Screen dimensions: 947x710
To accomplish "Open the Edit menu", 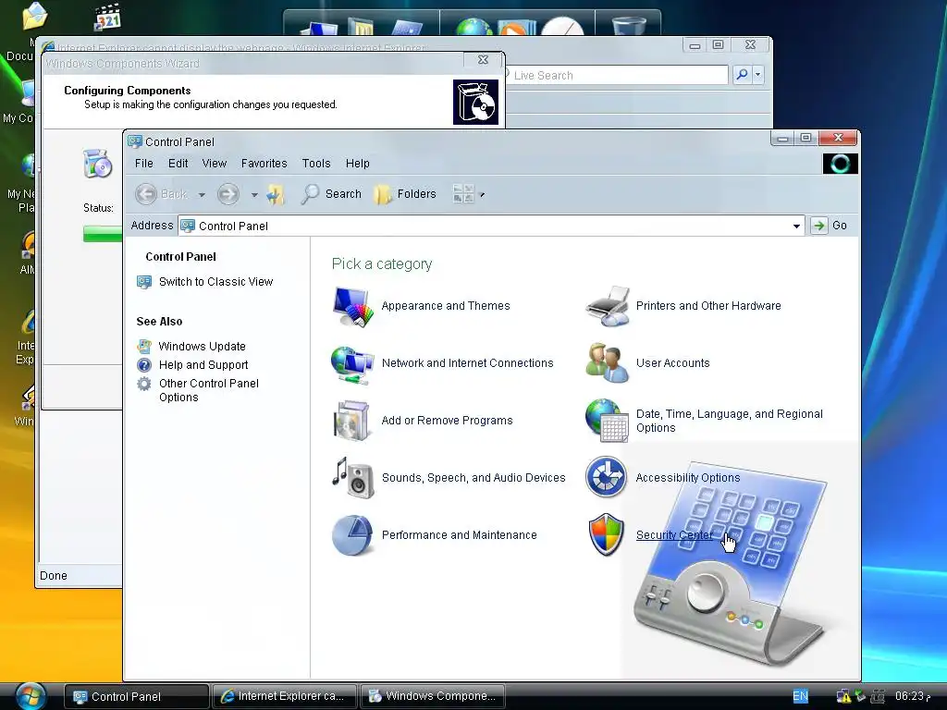I will (178, 163).
